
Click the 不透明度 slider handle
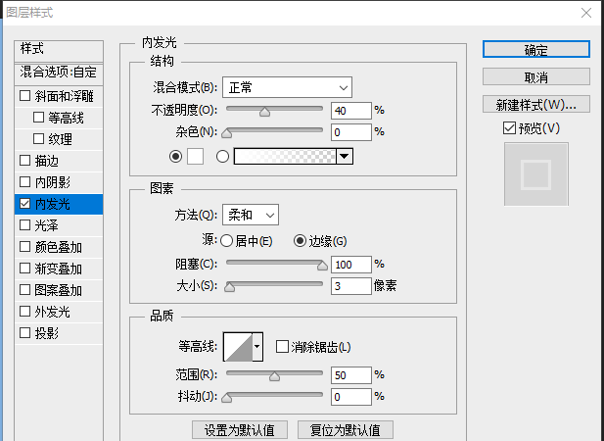[264, 112]
